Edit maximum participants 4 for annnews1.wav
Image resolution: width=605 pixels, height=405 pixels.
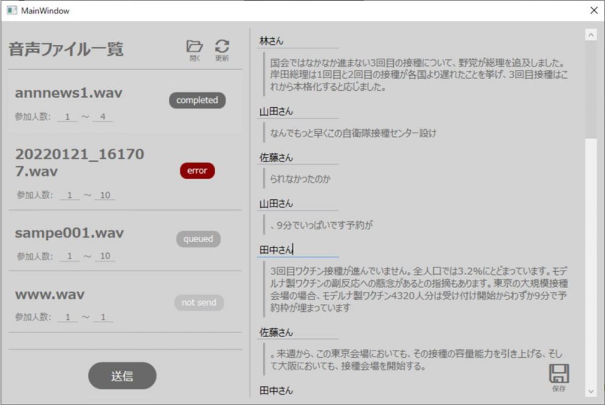[103, 117]
